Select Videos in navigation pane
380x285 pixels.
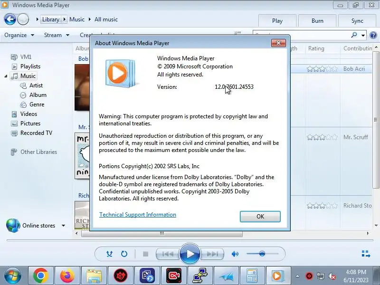point(24,114)
